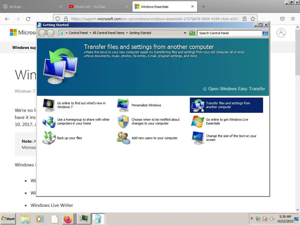The width and height of the screenshot is (300, 225).
Task: Switch to KreekCraft - YouTube tab
Action: coord(98,7)
